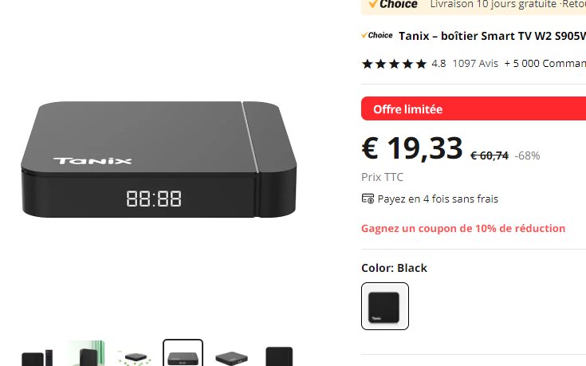
Task: Click the 4.8 rating score
Action: (x=439, y=64)
